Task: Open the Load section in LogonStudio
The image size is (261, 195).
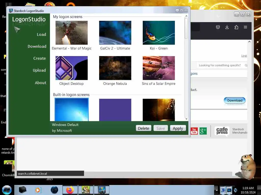Action: pyautogui.click(x=41, y=35)
